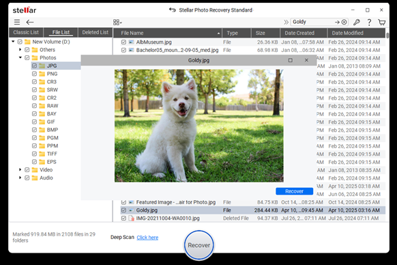Image resolution: width=397 pixels, height=265 pixels.
Task: Click the deleted file icon of IMG-20211004-WA0010.jpg
Action: point(131,219)
